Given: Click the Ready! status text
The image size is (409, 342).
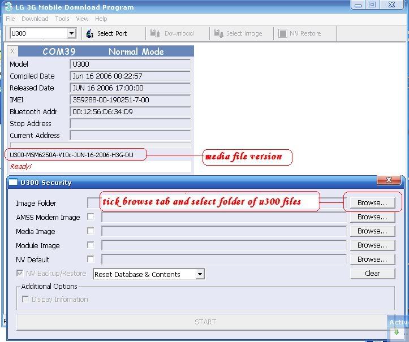Looking at the screenshot, I should (x=20, y=166).
